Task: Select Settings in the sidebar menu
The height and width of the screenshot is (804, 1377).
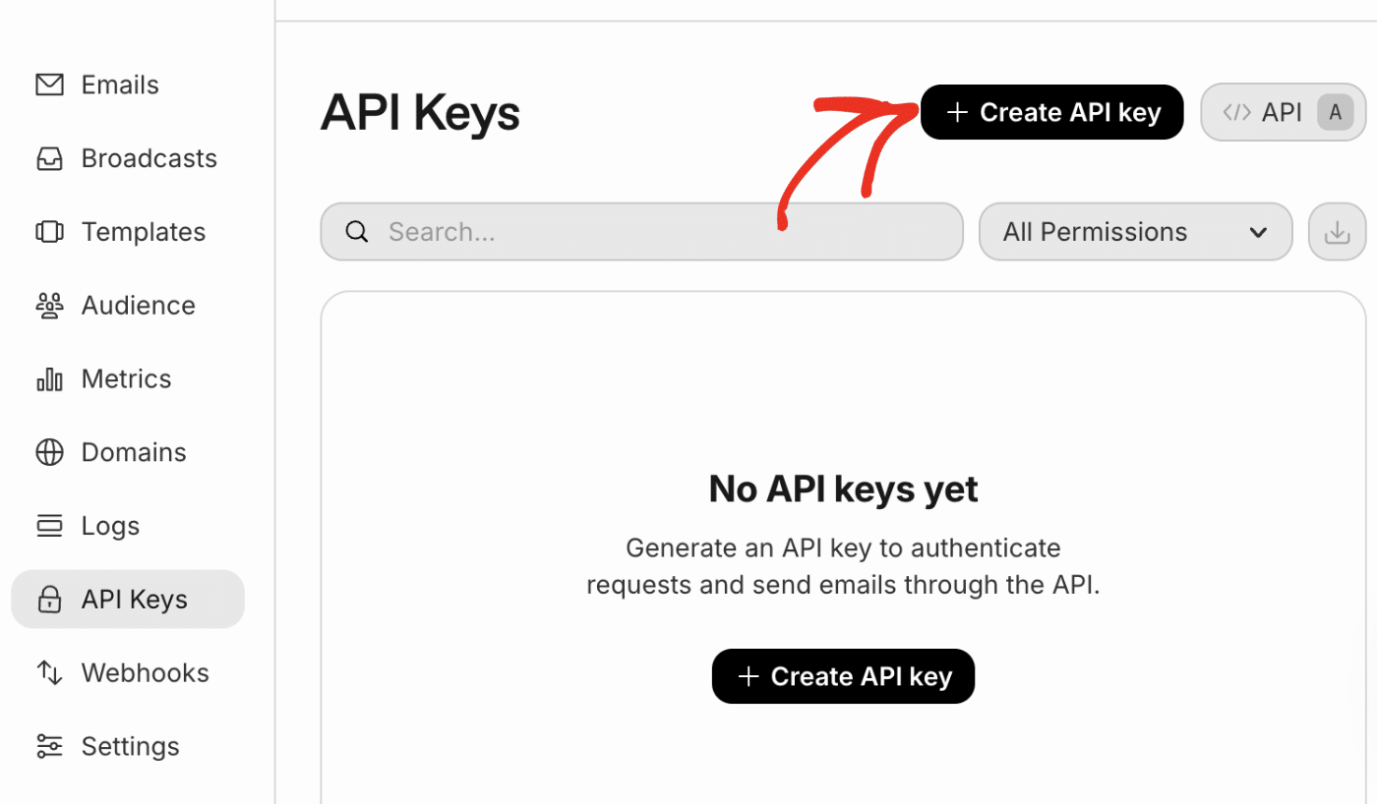Action: pos(129,745)
